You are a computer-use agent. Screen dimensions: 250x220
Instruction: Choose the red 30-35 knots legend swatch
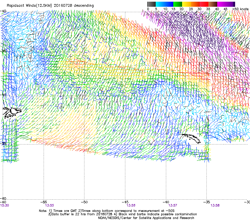pyautogui.click(x=204, y=4)
